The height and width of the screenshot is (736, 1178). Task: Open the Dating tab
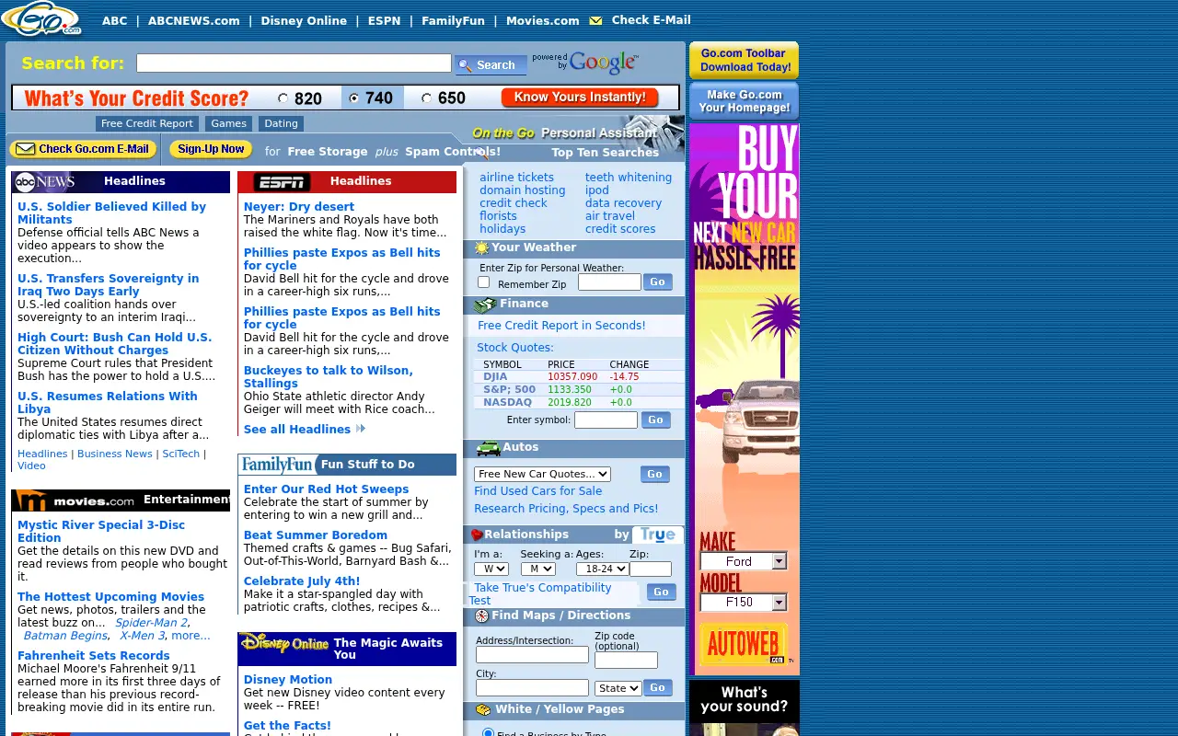coord(281,123)
